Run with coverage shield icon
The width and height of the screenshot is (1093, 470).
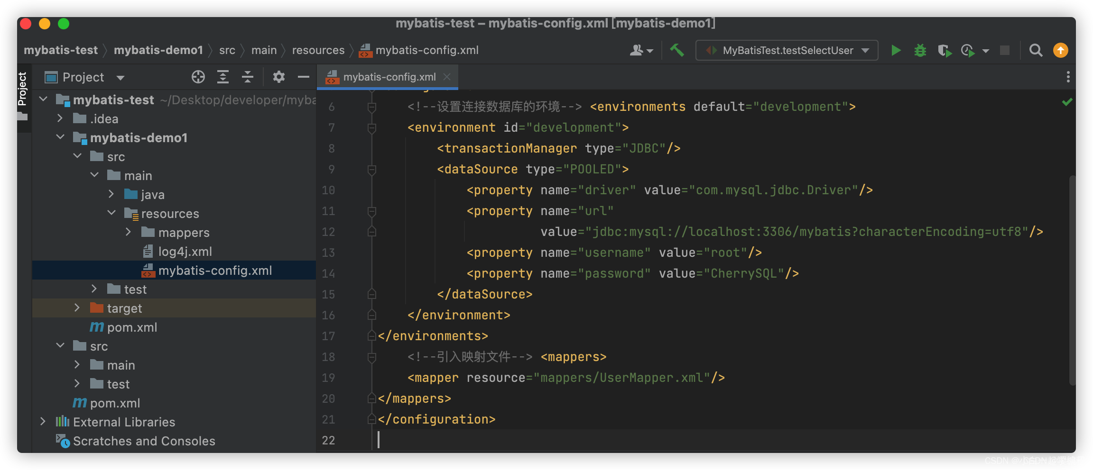(944, 50)
